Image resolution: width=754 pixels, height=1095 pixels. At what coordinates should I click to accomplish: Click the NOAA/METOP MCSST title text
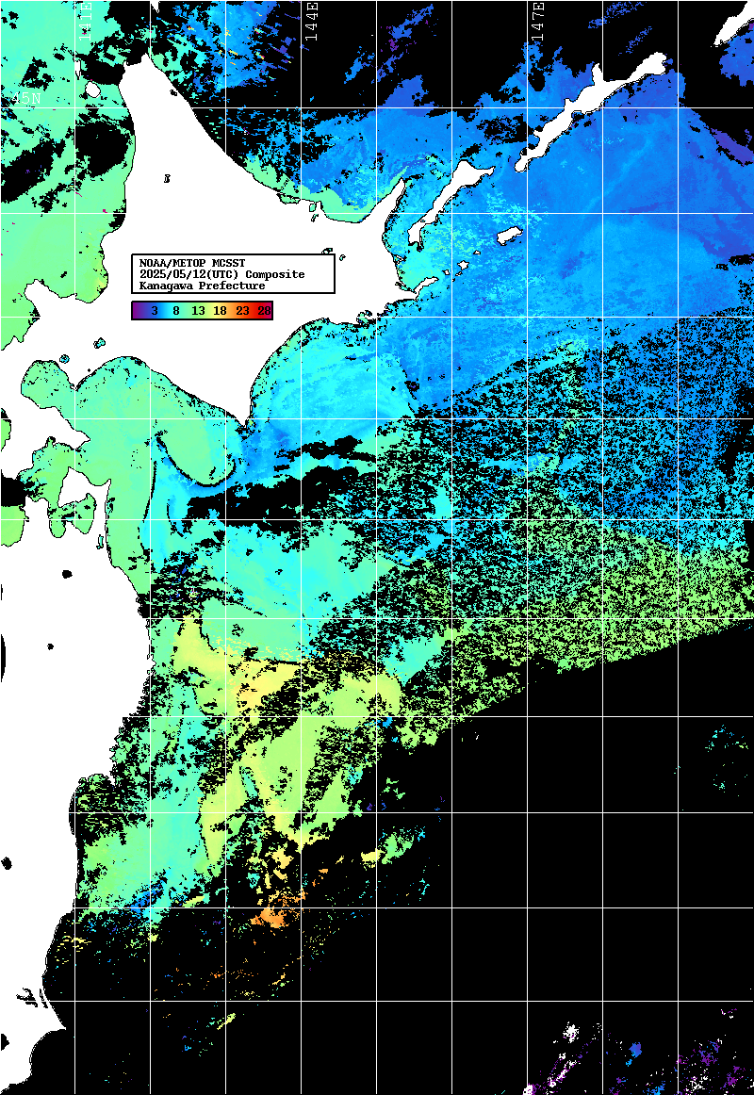pos(192,263)
